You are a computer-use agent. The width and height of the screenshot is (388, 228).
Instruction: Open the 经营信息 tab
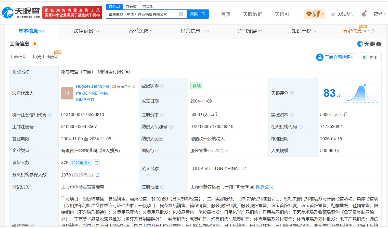tap(195, 31)
